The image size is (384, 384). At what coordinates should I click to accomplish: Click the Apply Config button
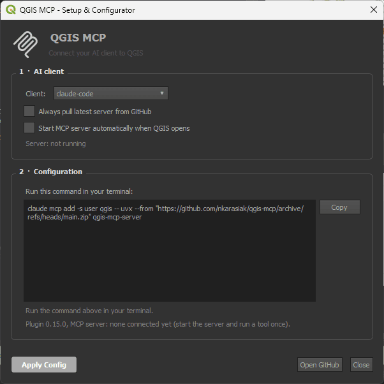tap(44, 365)
